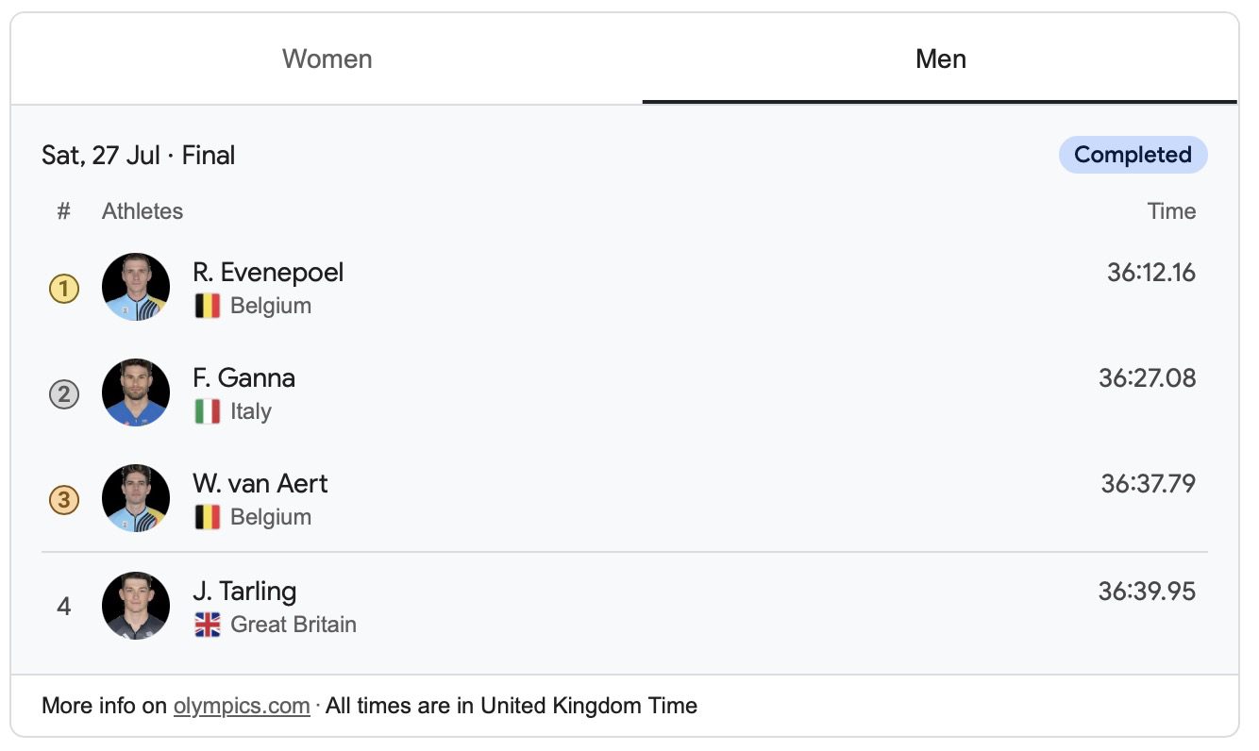Viewport: 1259px width, 751px height.
Task: Click F. Ganna's profile photo
Action: (136, 392)
